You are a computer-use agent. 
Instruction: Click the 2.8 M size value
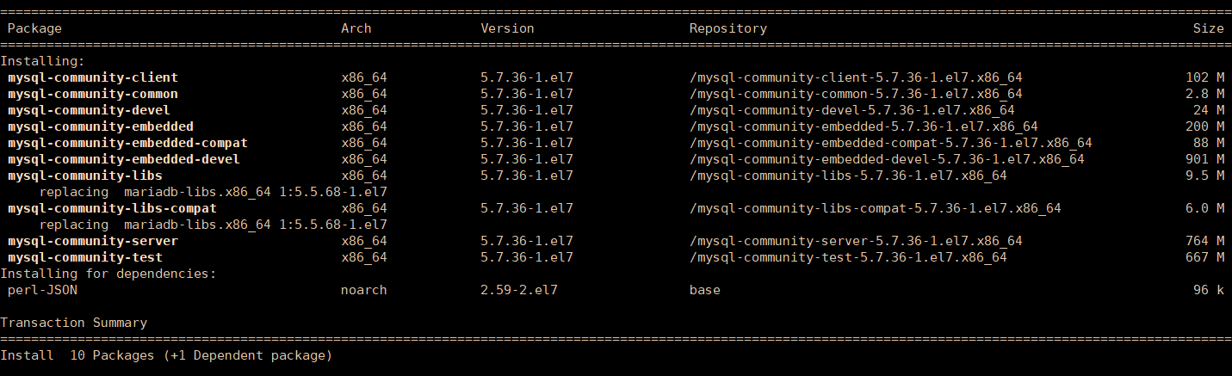coord(1204,94)
